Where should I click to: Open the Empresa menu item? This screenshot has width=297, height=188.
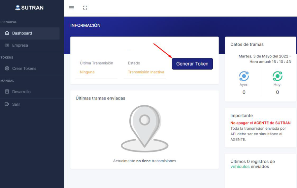click(20, 45)
